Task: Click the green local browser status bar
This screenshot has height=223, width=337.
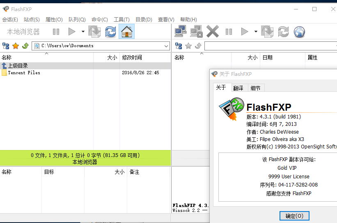Action: 85,158
